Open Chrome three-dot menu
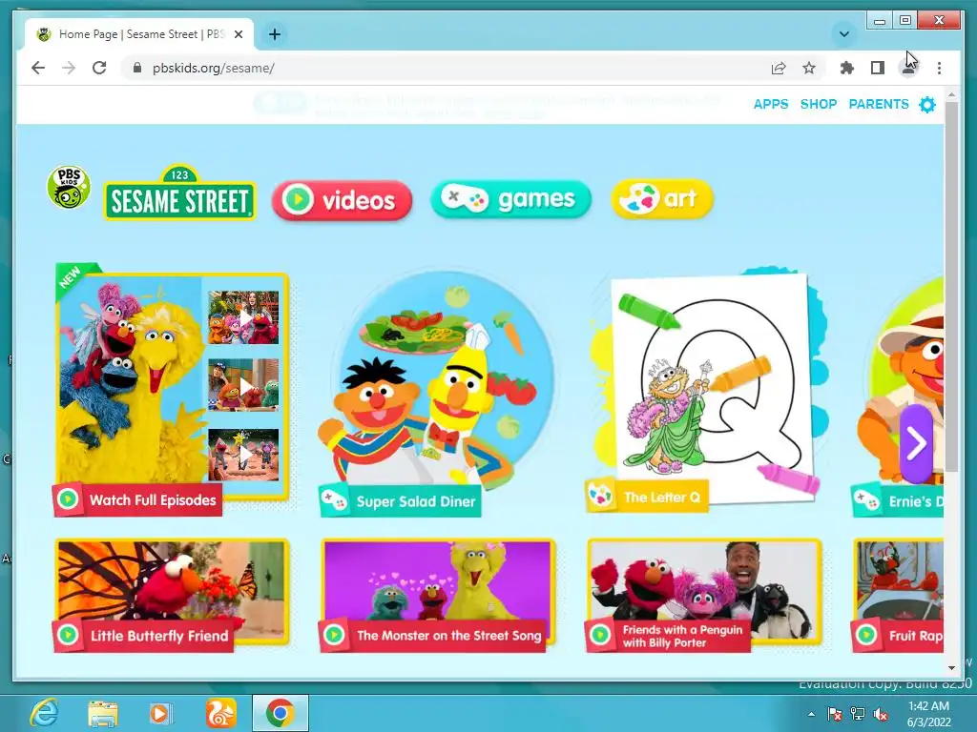This screenshot has height=732, width=977. point(939,68)
